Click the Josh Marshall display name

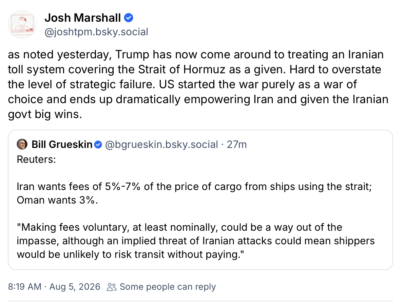point(82,18)
